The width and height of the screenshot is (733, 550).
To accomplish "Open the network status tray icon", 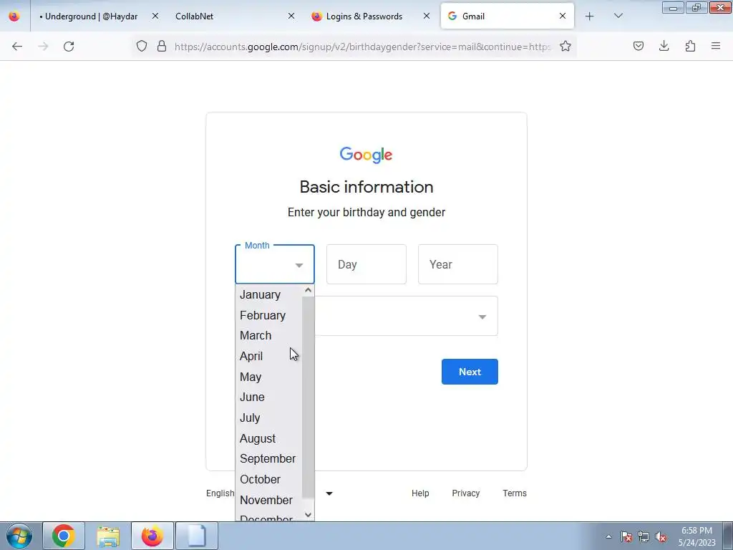I will tap(644, 536).
